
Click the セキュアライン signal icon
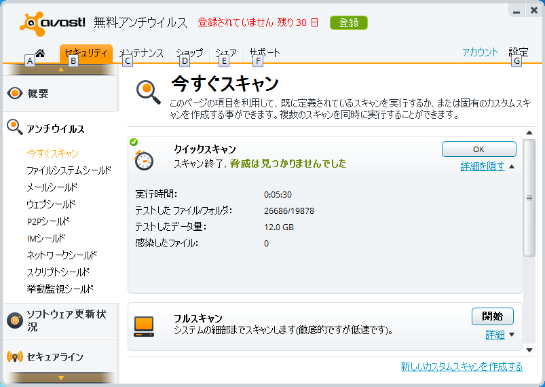[15, 356]
